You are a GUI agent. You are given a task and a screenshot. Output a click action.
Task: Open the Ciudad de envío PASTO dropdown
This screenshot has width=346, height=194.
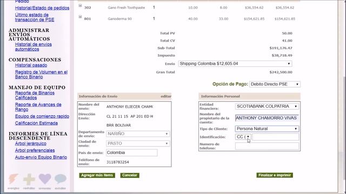(x=138, y=143)
